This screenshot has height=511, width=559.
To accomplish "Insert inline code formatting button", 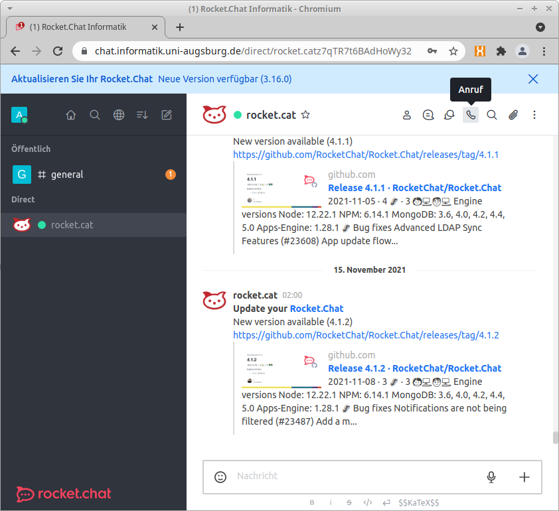I will click(x=368, y=502).
